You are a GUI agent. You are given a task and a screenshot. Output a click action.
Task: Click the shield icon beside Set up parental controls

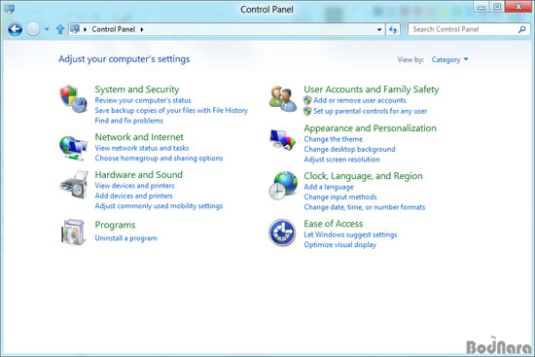click(307, 111)
